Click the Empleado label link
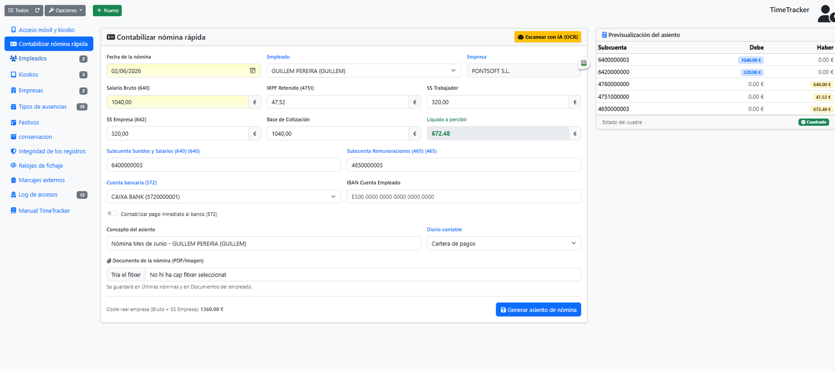This screenshot has width=835, height=371. 278,57
